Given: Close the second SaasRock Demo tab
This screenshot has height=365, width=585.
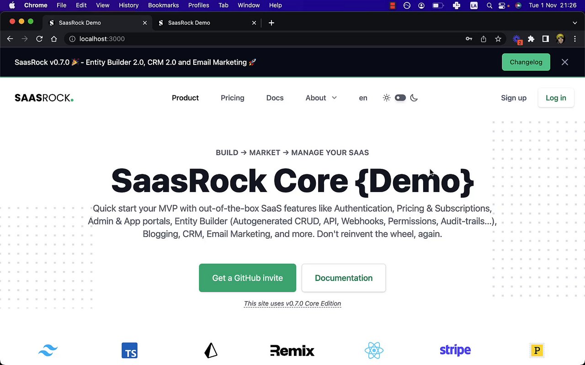Looking at the screenshot, I should [254, 23].
